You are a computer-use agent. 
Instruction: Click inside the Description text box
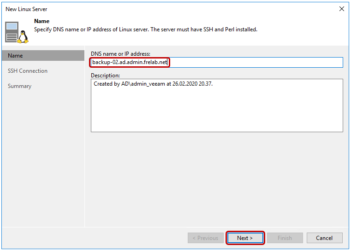(217, 105)
